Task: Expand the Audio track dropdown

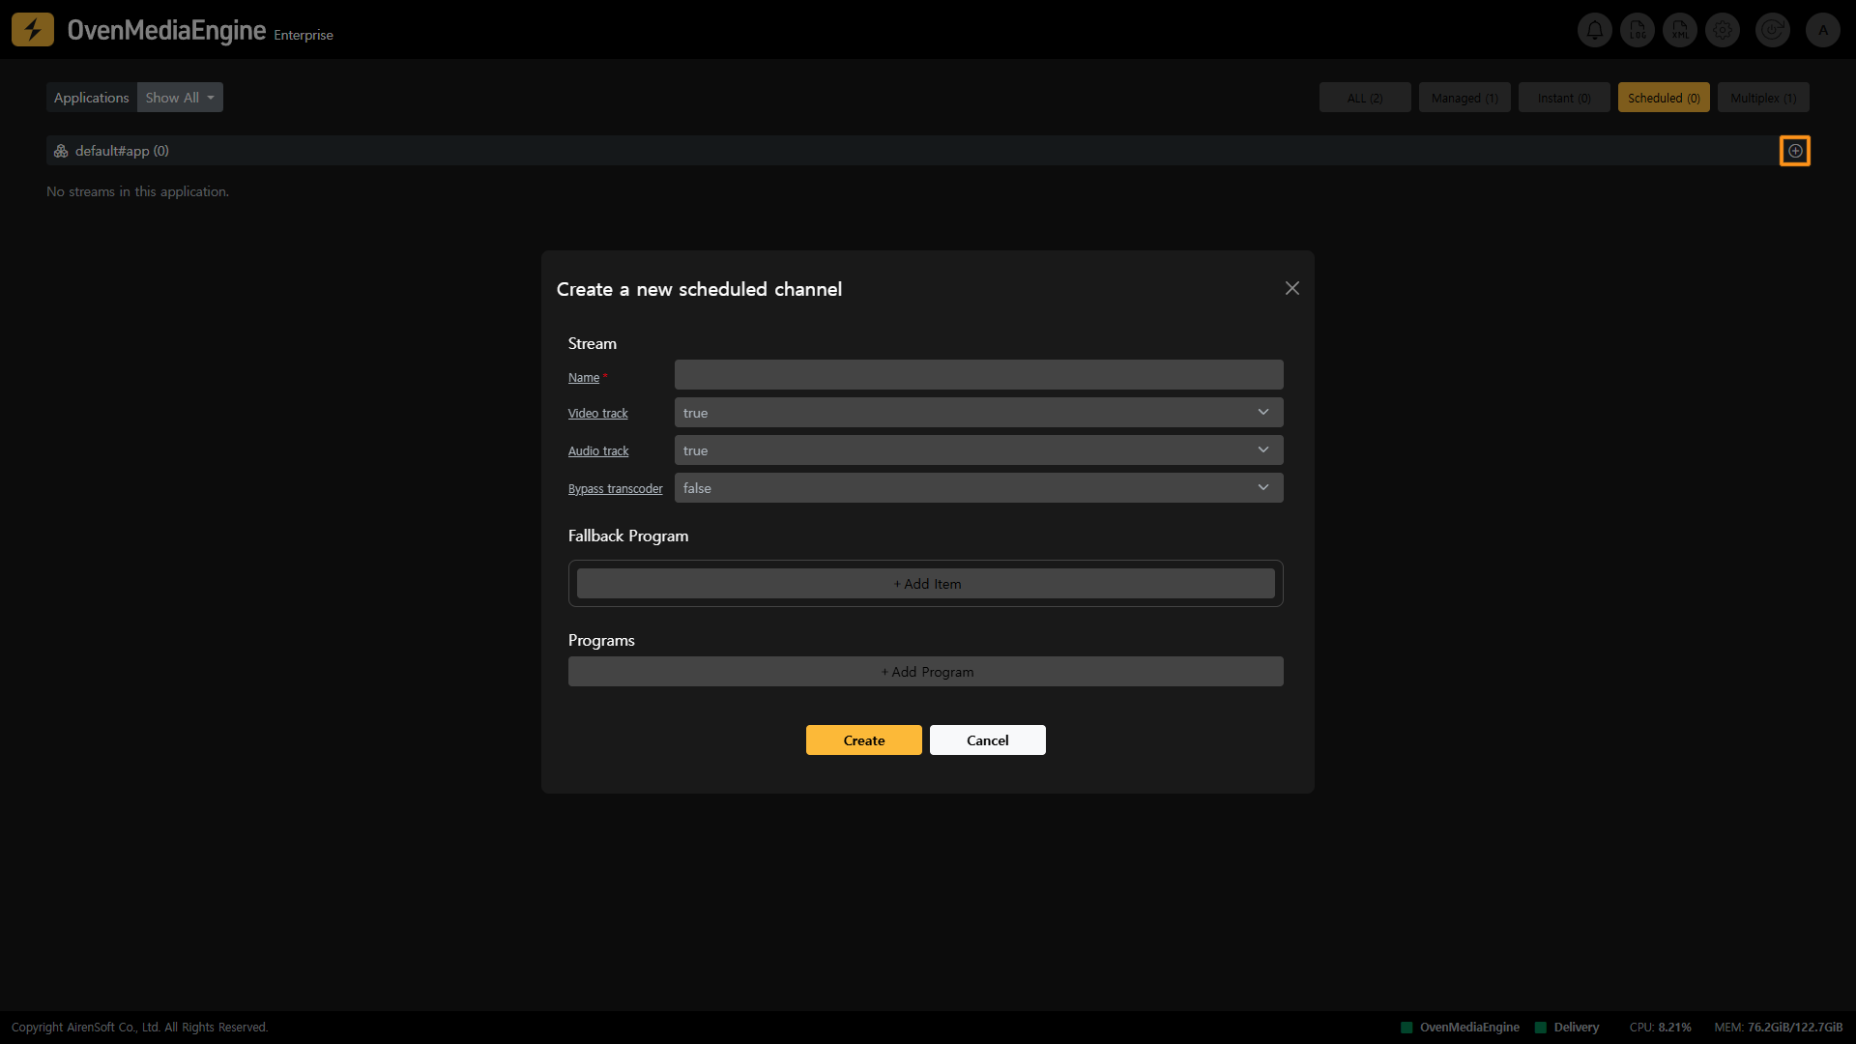Action: click(x=978, y=450)
